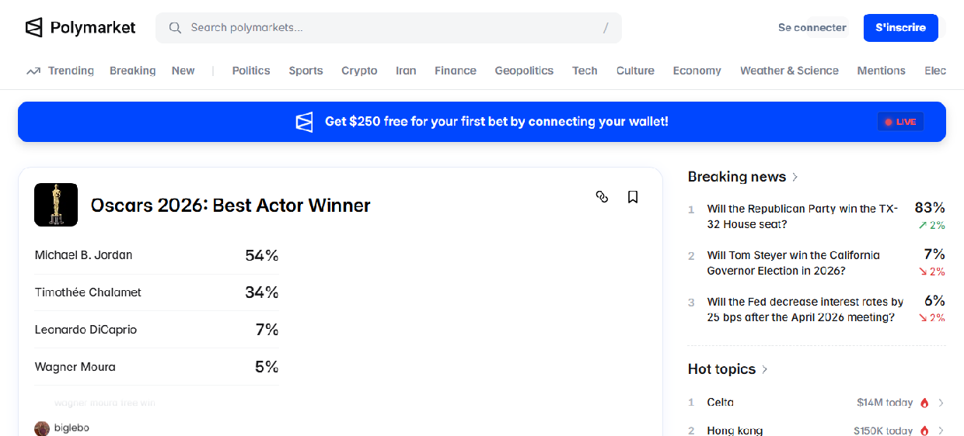Screen dimensions: 964x436
Task: Click the Polymarket logo icon
Action: [33, 28]
